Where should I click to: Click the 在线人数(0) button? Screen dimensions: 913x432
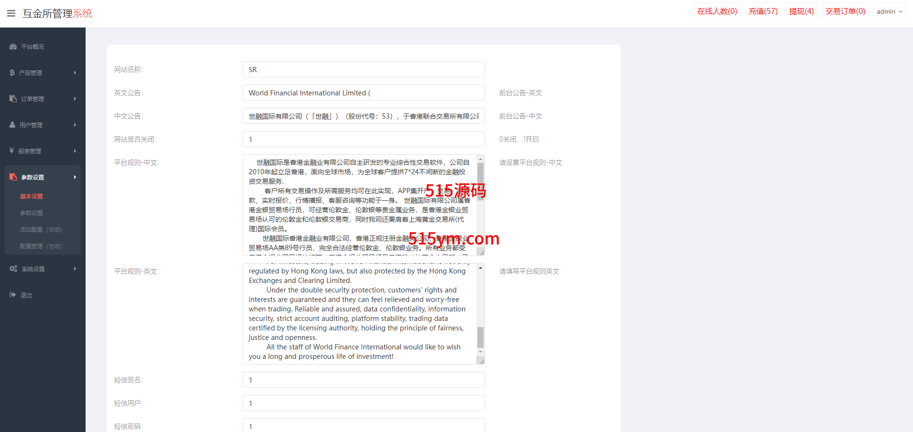point(717,11)
